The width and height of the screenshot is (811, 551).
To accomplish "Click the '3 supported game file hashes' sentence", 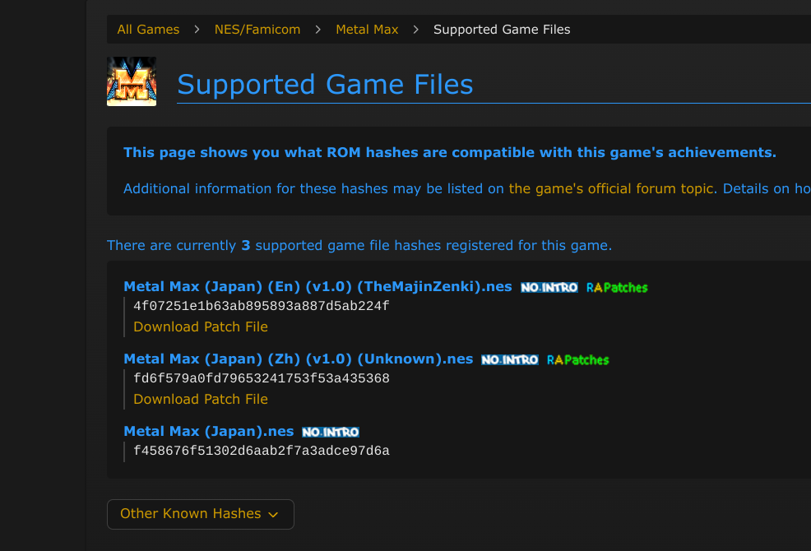I will [x=359, y=245].
